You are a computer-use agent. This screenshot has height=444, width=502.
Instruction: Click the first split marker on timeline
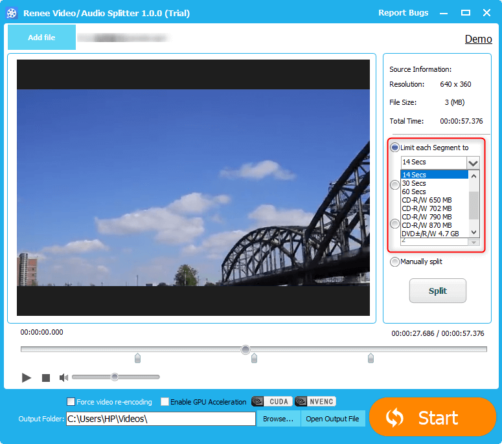137,358
